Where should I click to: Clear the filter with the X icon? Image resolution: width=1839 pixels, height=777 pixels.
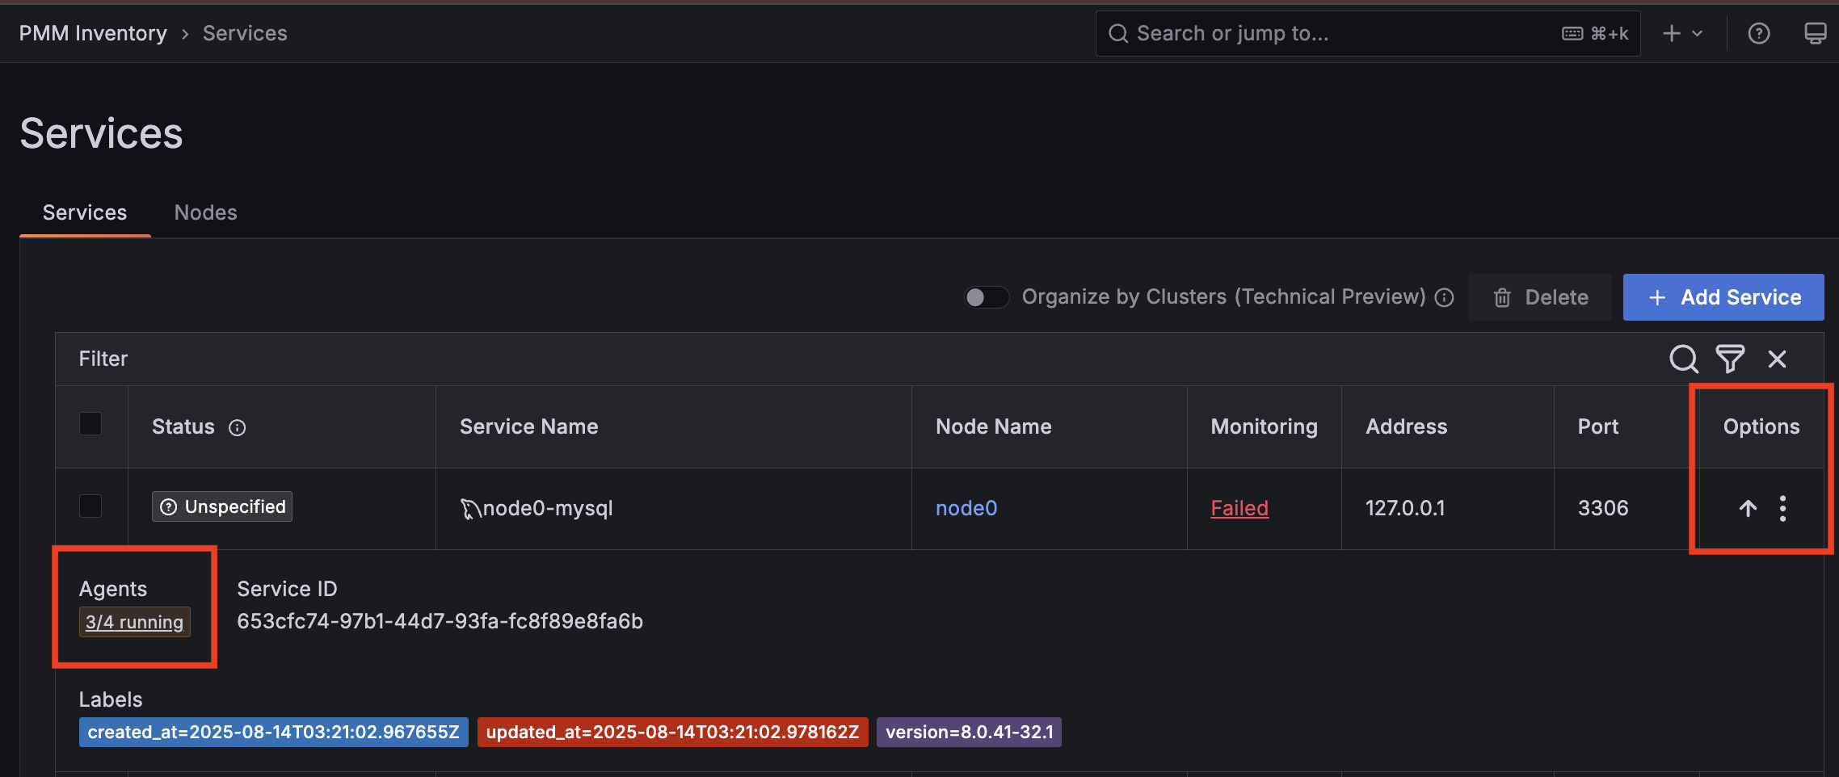1777,359
